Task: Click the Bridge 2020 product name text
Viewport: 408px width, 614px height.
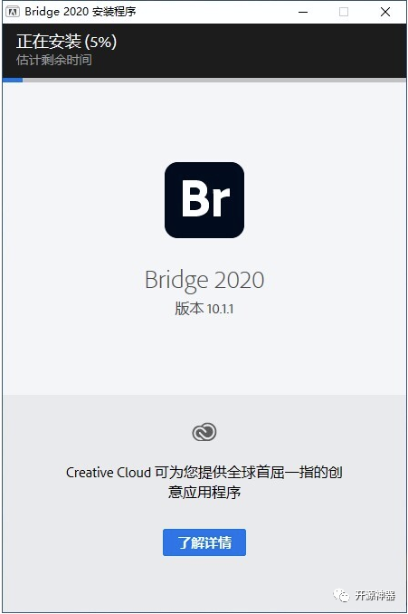Action: click(204, 281)
